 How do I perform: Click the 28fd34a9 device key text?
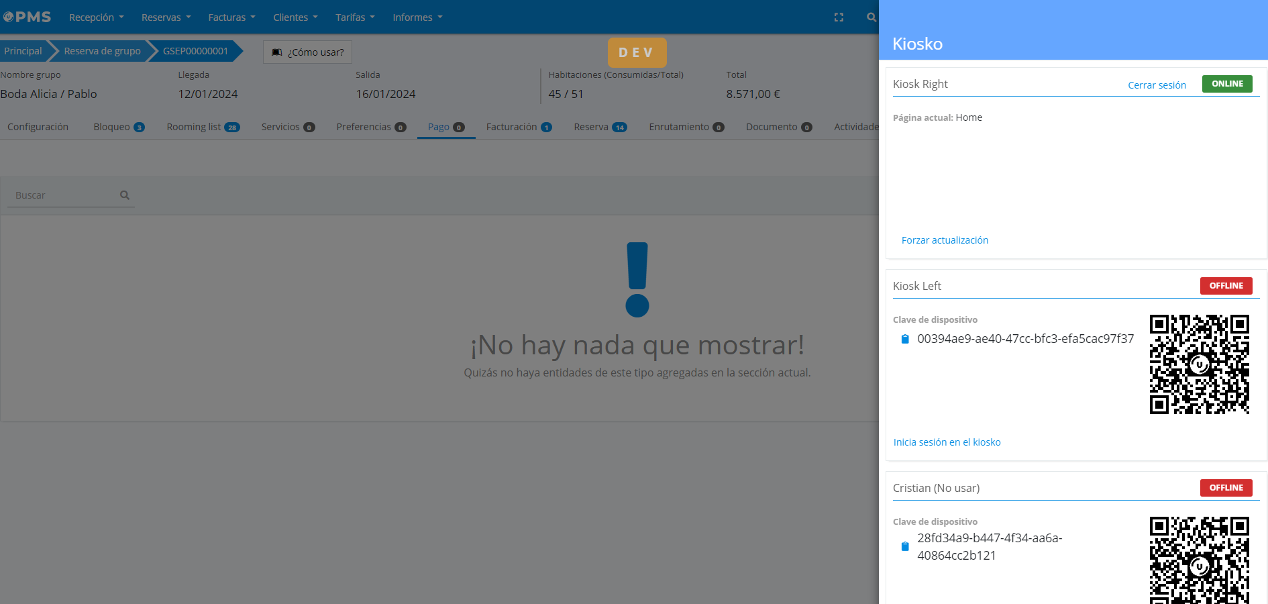tap(990, 546)
